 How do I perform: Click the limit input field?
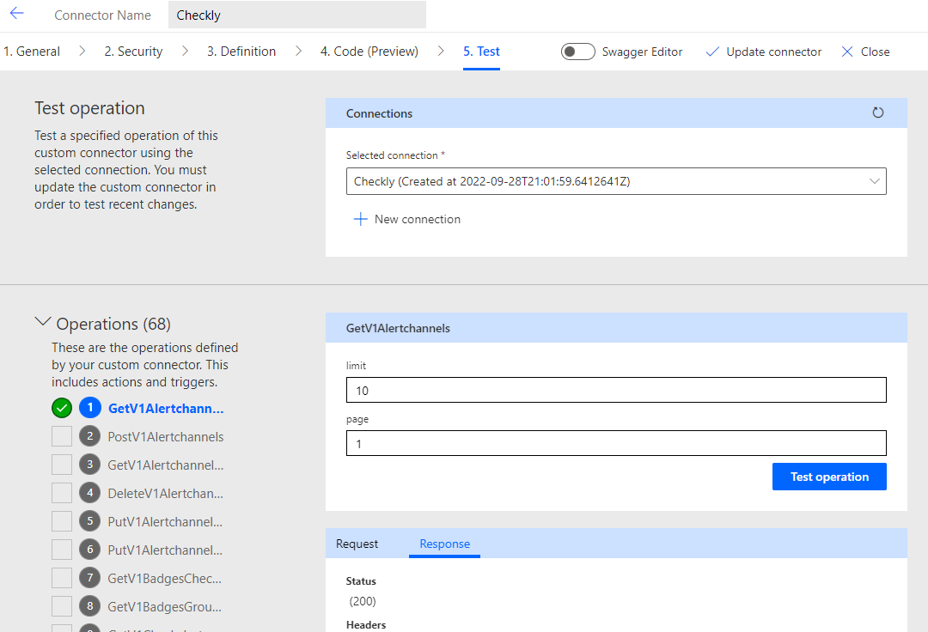click(616, 390)
